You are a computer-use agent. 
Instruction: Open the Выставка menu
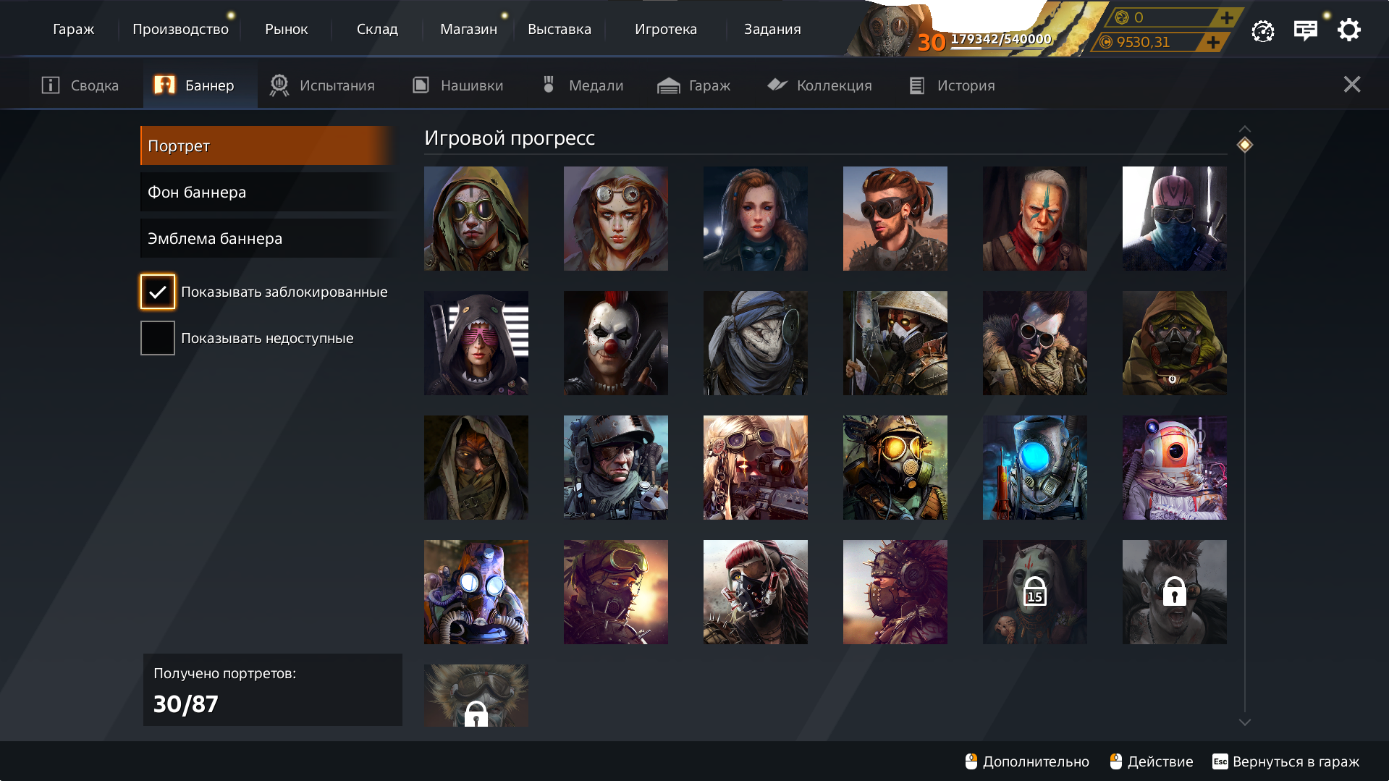pyautogui.click(x=560, y=30)
